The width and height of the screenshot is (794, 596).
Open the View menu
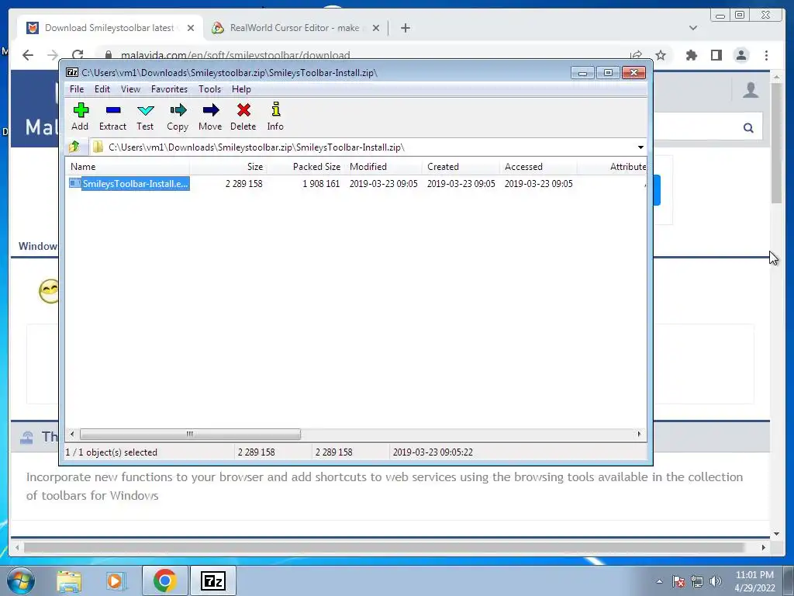[x=130, y=89]
